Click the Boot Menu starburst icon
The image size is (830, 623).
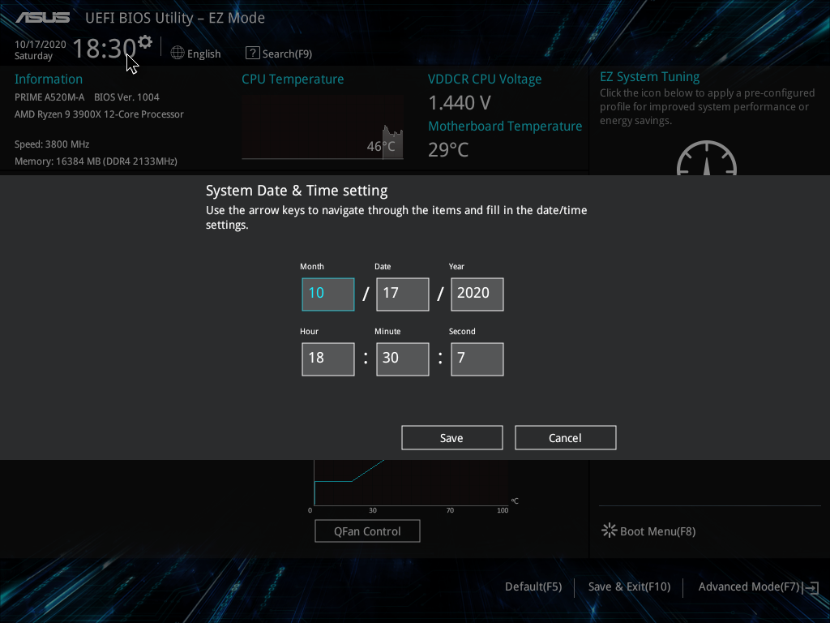tap(610, 531)
